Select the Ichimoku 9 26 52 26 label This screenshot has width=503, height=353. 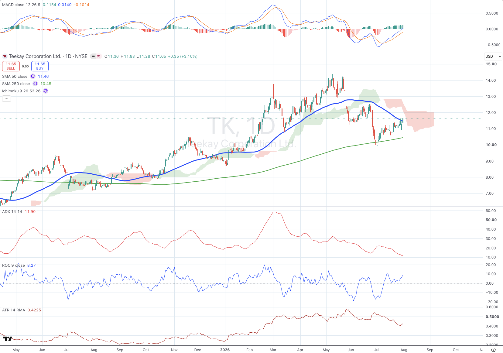click(21, 91)
